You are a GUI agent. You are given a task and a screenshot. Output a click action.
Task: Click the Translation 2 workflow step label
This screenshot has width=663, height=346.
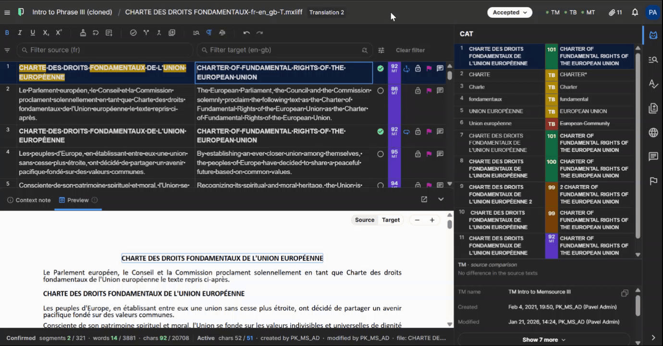pos(327,12)
